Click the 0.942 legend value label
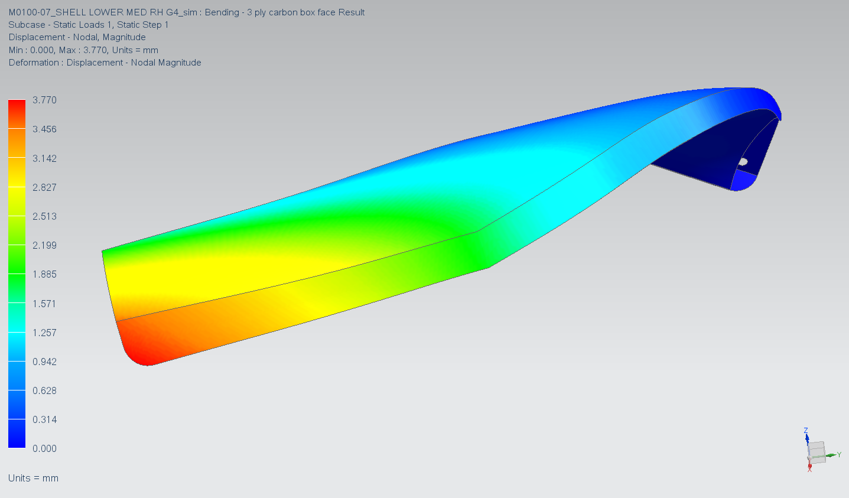The height and width of the screenshot is (498, 849). [x=44, y=362]
